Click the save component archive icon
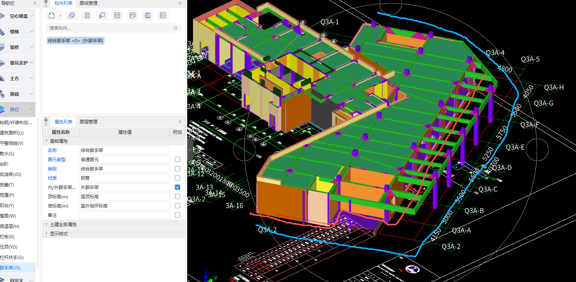 pyautogui.click(x=117, y=16)
